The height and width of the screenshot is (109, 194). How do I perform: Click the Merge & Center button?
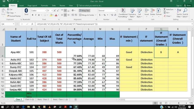tap(87, 15)
